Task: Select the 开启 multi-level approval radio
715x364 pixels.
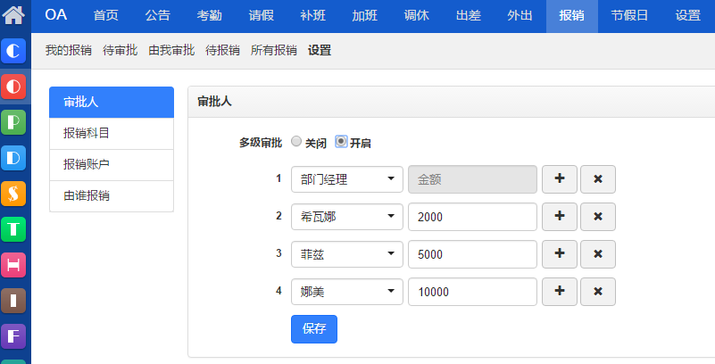Action: [x=340, y=141]
